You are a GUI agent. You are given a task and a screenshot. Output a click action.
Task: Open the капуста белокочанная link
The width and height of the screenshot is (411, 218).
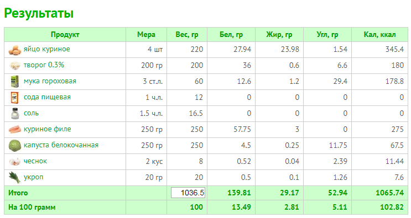(x=61, y=145)
